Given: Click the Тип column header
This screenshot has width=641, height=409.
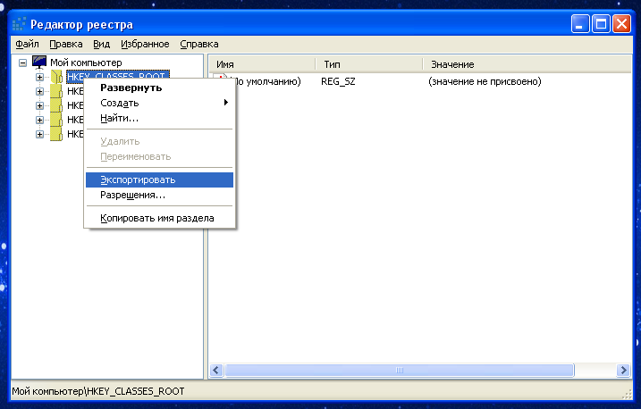Looking at the screenshot, I should (369, 64).
